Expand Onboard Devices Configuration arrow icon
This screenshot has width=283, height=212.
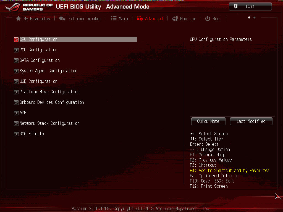tap(16, 102)
